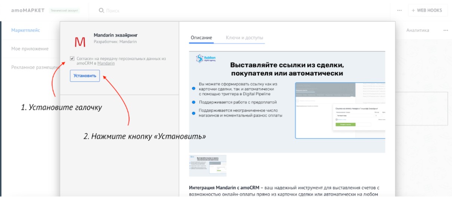Click the Интеграция Mandarin с amoCRM text
Image resolution: width=452 pixels, height=197 pixels.
[x=224, y=187]
